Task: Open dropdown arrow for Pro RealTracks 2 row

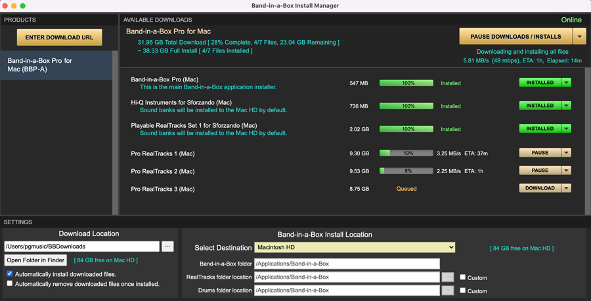Action: (566, 170)
